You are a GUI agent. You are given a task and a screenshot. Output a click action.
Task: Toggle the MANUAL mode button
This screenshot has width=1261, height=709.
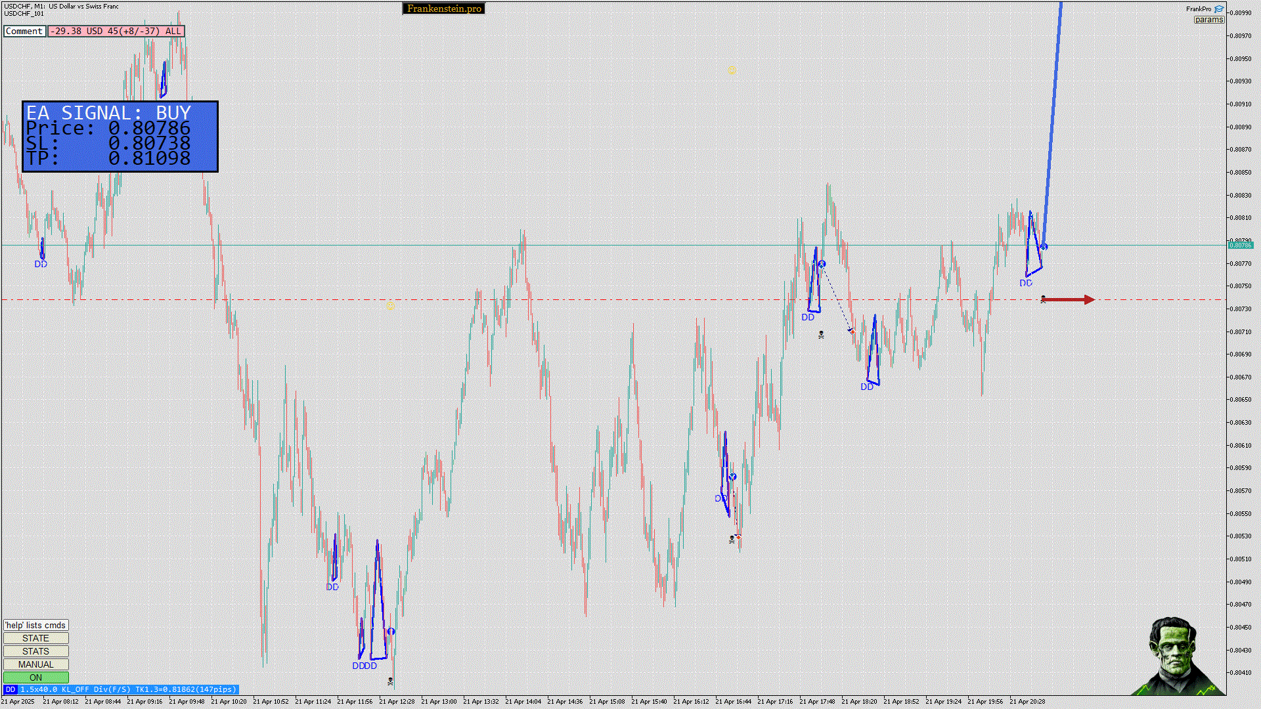35,664
